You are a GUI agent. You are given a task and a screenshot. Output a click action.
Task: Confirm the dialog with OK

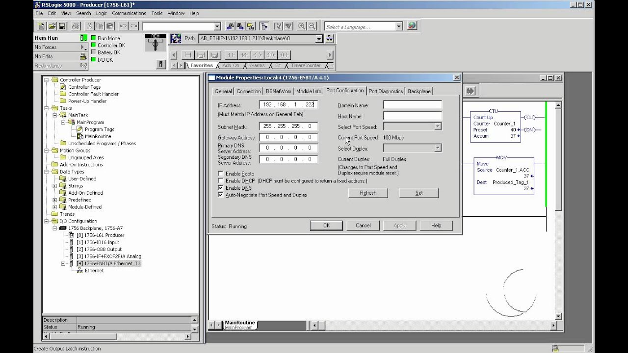click(326, 226)
